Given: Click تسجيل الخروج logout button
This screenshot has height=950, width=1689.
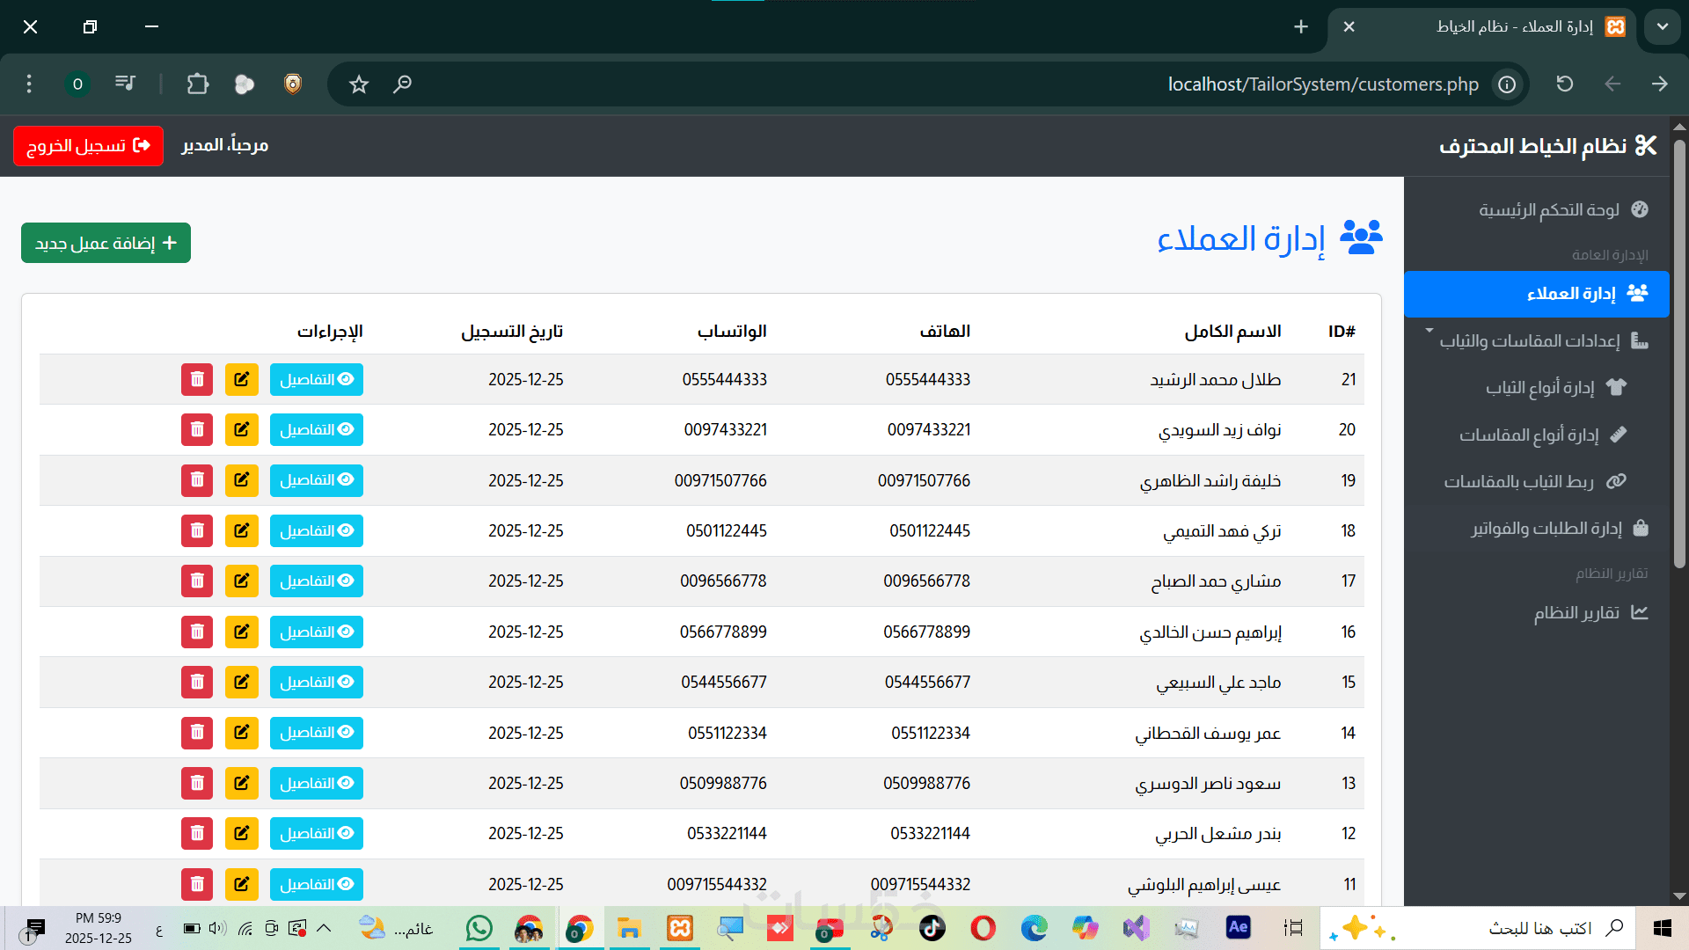Looking at the screenshot, I should point(88,145).
